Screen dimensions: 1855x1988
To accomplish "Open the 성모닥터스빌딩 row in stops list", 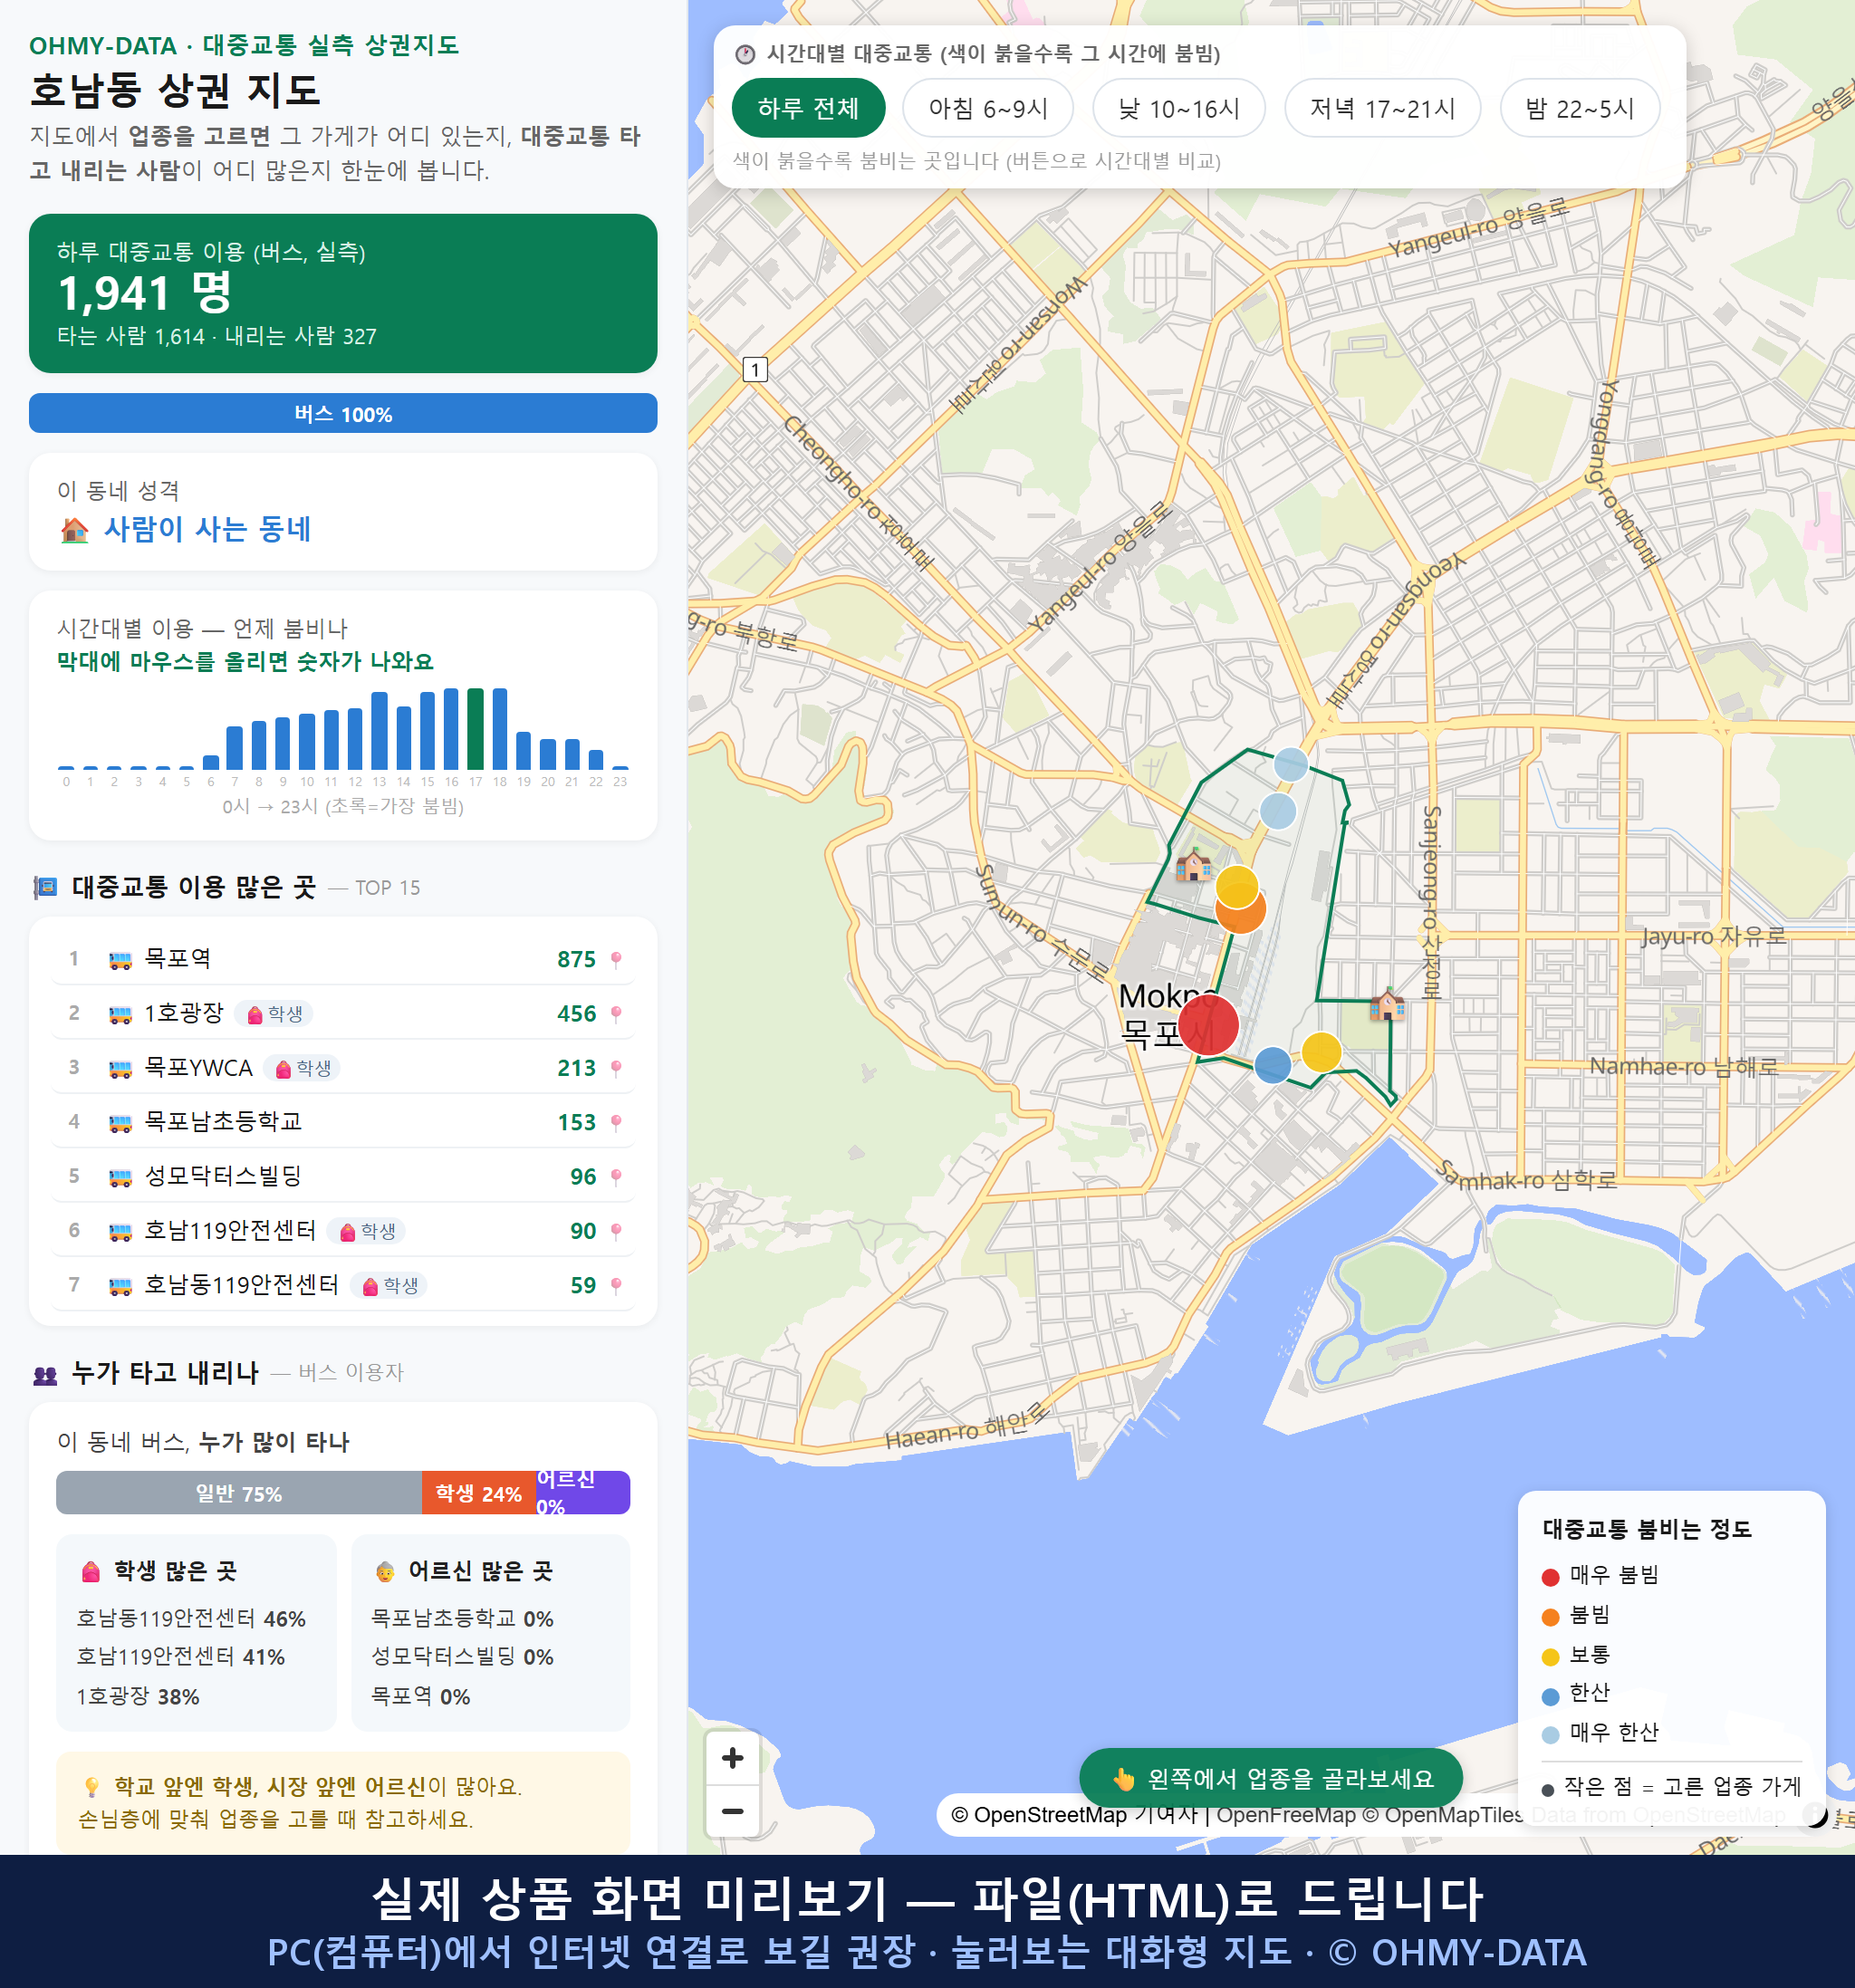I will 343,1177.
